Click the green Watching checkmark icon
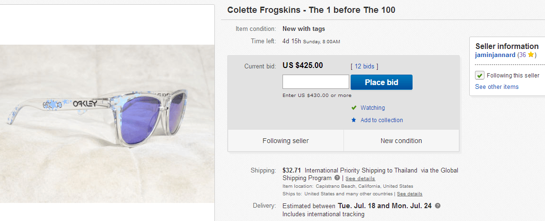Viewport: 545px width, 221px height. click(x=354, y=108)
